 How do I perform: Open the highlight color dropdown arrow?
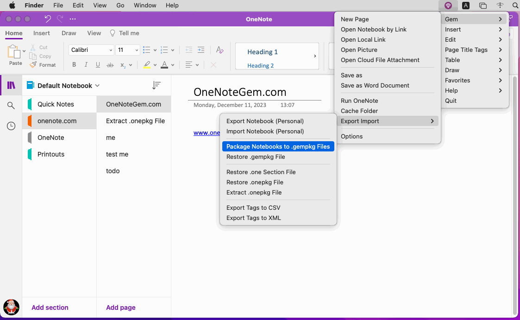coord(155,65)
